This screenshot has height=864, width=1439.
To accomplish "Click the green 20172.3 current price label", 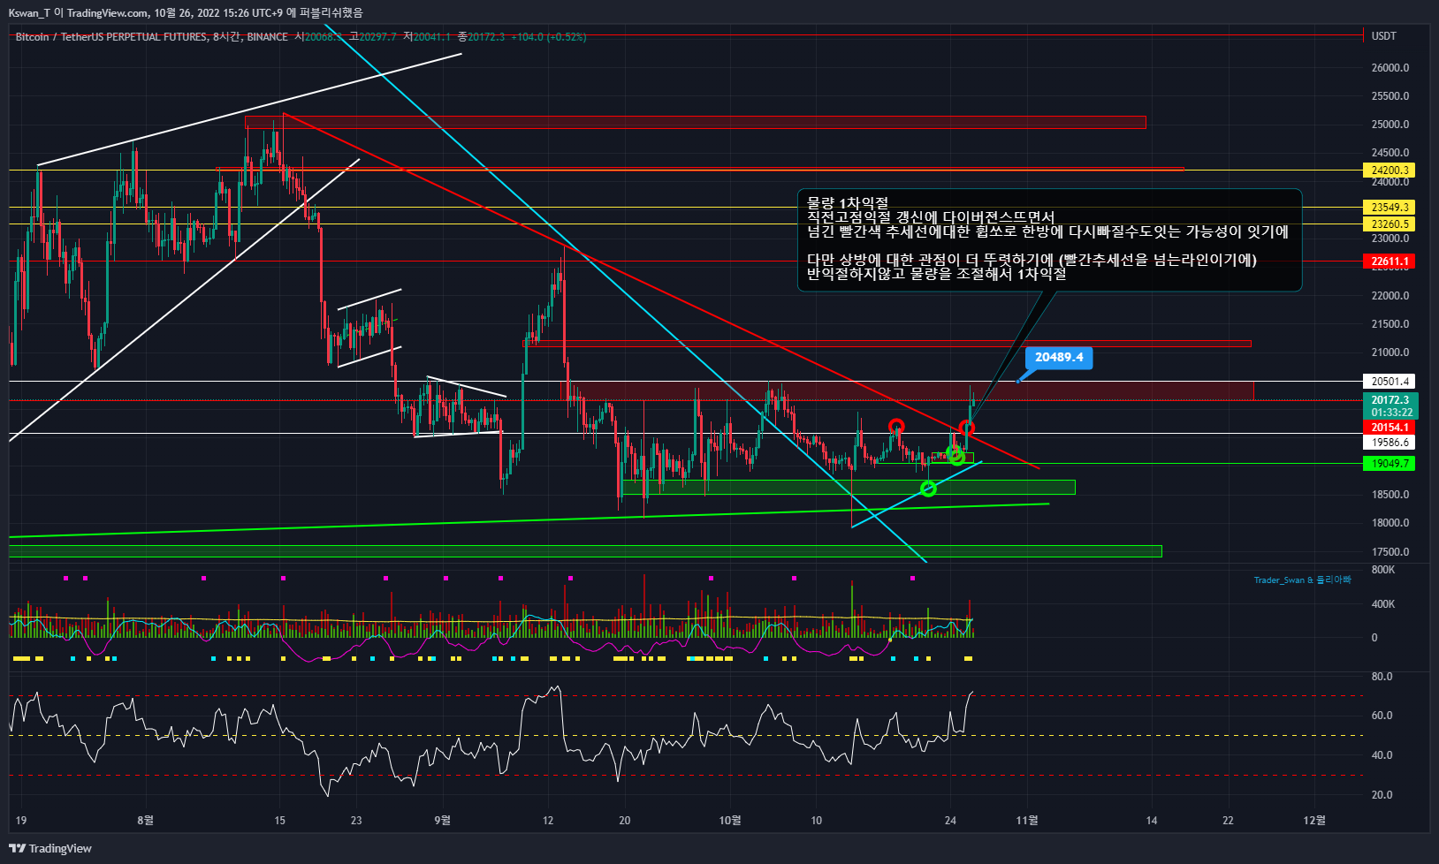I will click(1390, 400).
